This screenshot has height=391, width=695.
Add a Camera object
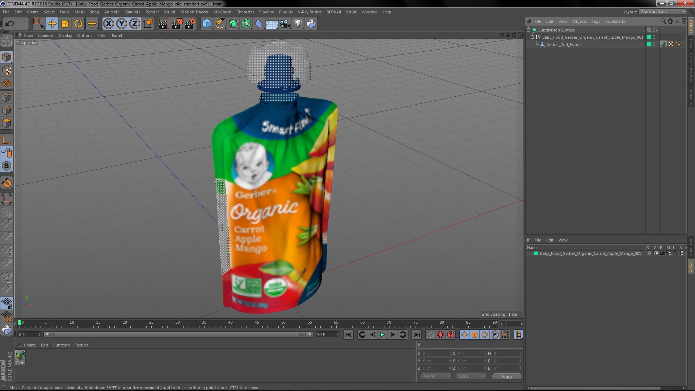click(x=285, y=24)
